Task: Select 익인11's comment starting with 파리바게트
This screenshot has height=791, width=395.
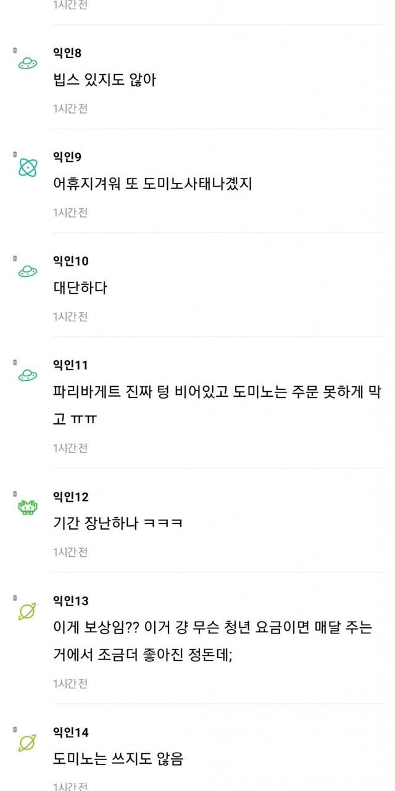Action: coord(216,405)
